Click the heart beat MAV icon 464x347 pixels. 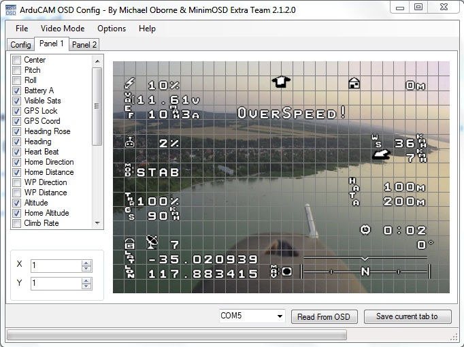281,271
